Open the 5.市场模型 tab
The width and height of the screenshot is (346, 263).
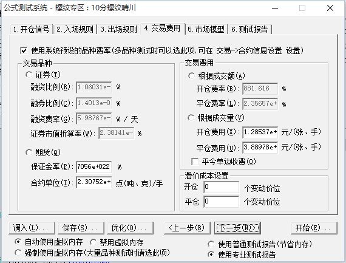206,29
